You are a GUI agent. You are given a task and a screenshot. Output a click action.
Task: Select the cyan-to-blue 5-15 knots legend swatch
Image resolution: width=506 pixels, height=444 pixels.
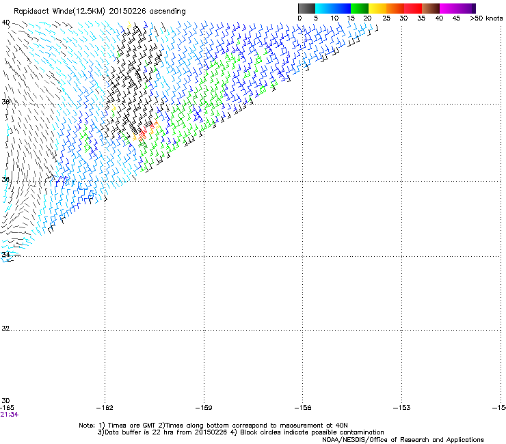333,8
